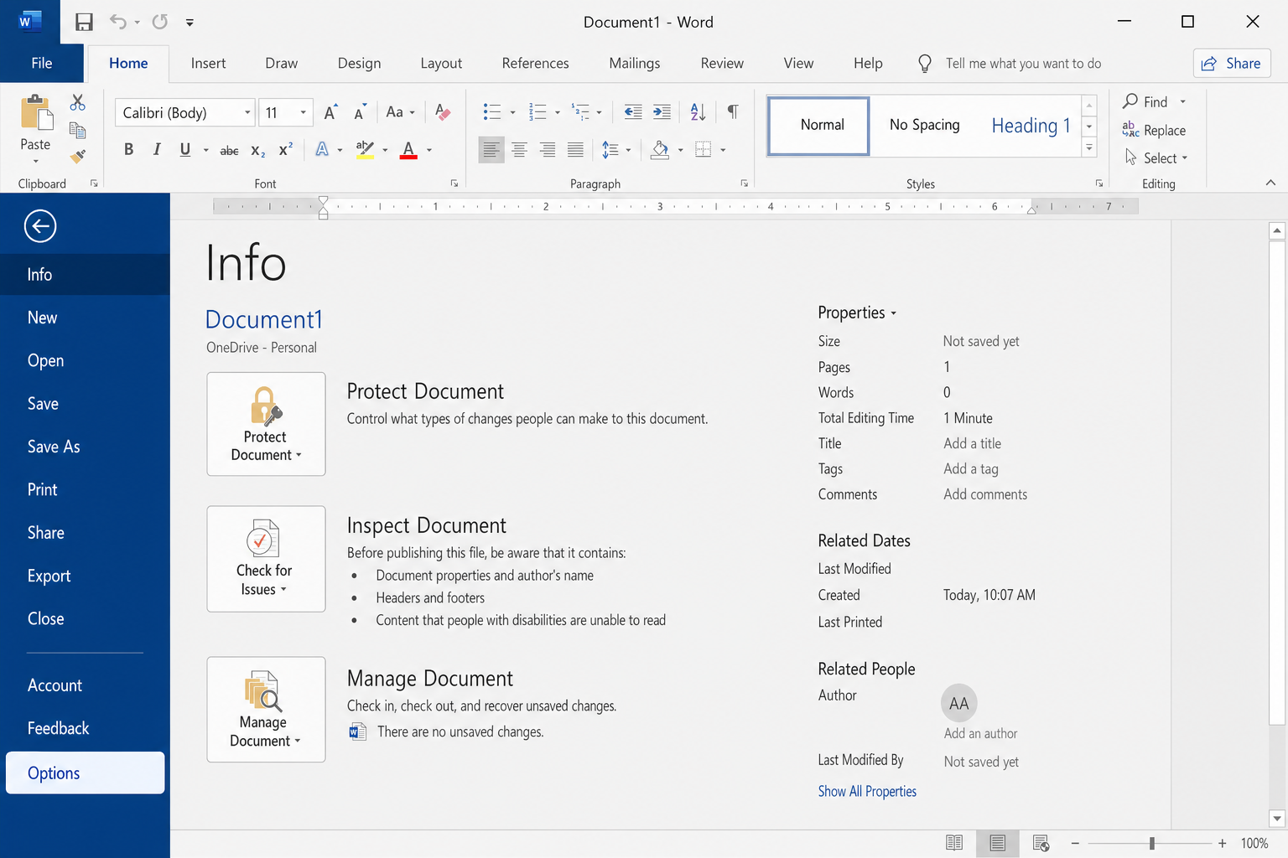
Task: Open the Select dropdown in Editing group
Action: point(1157,158)
